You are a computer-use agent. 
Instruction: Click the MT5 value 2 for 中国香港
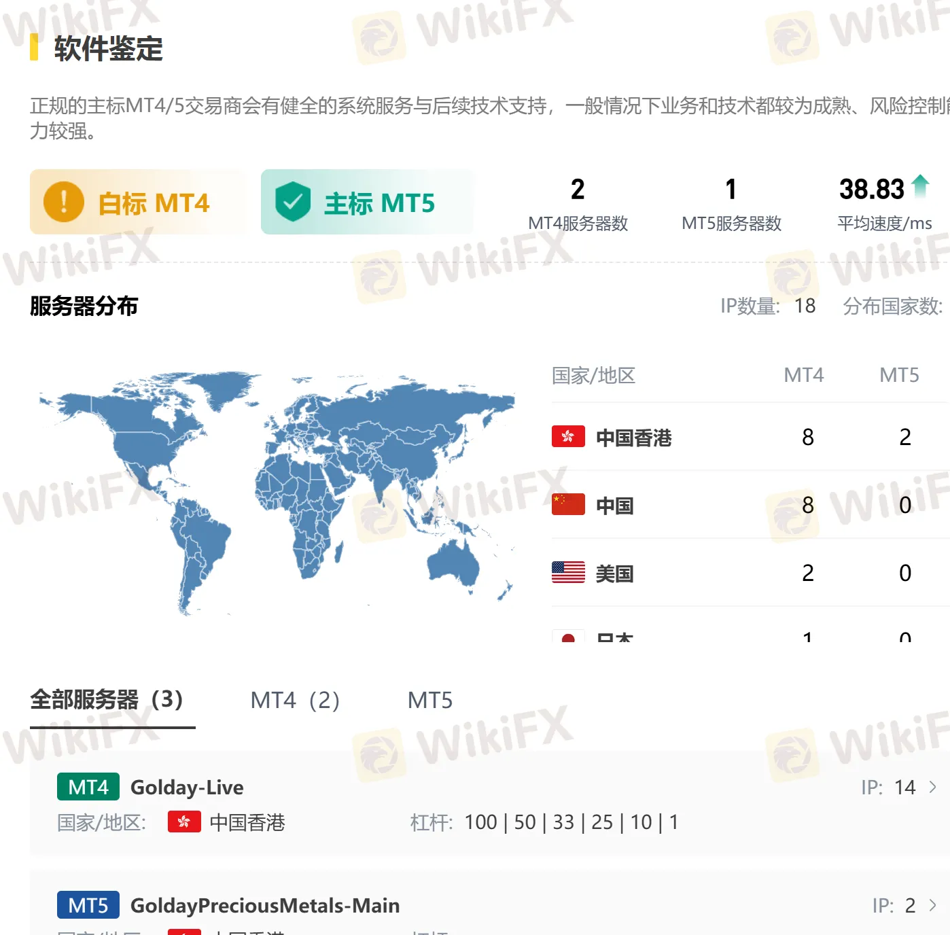905,437
